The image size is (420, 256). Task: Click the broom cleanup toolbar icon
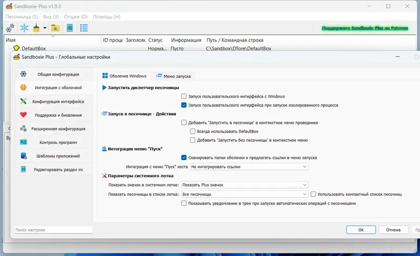tap(36, 28)
